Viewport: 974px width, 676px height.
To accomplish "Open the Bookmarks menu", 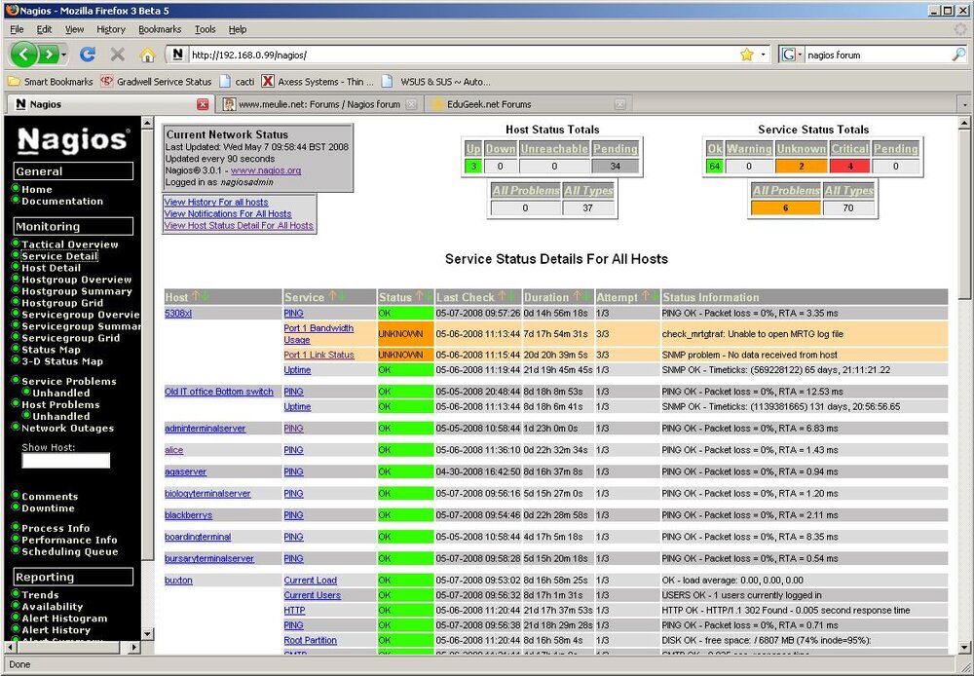I will point(160,29).
